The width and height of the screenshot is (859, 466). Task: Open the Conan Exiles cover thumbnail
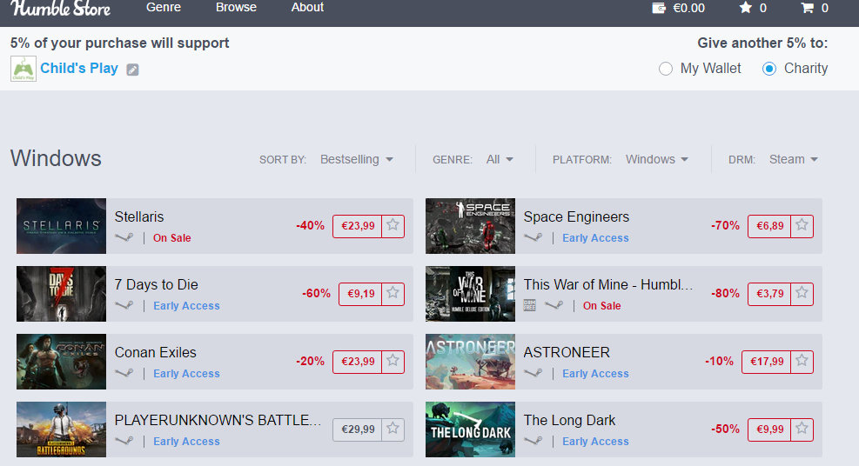61,362
